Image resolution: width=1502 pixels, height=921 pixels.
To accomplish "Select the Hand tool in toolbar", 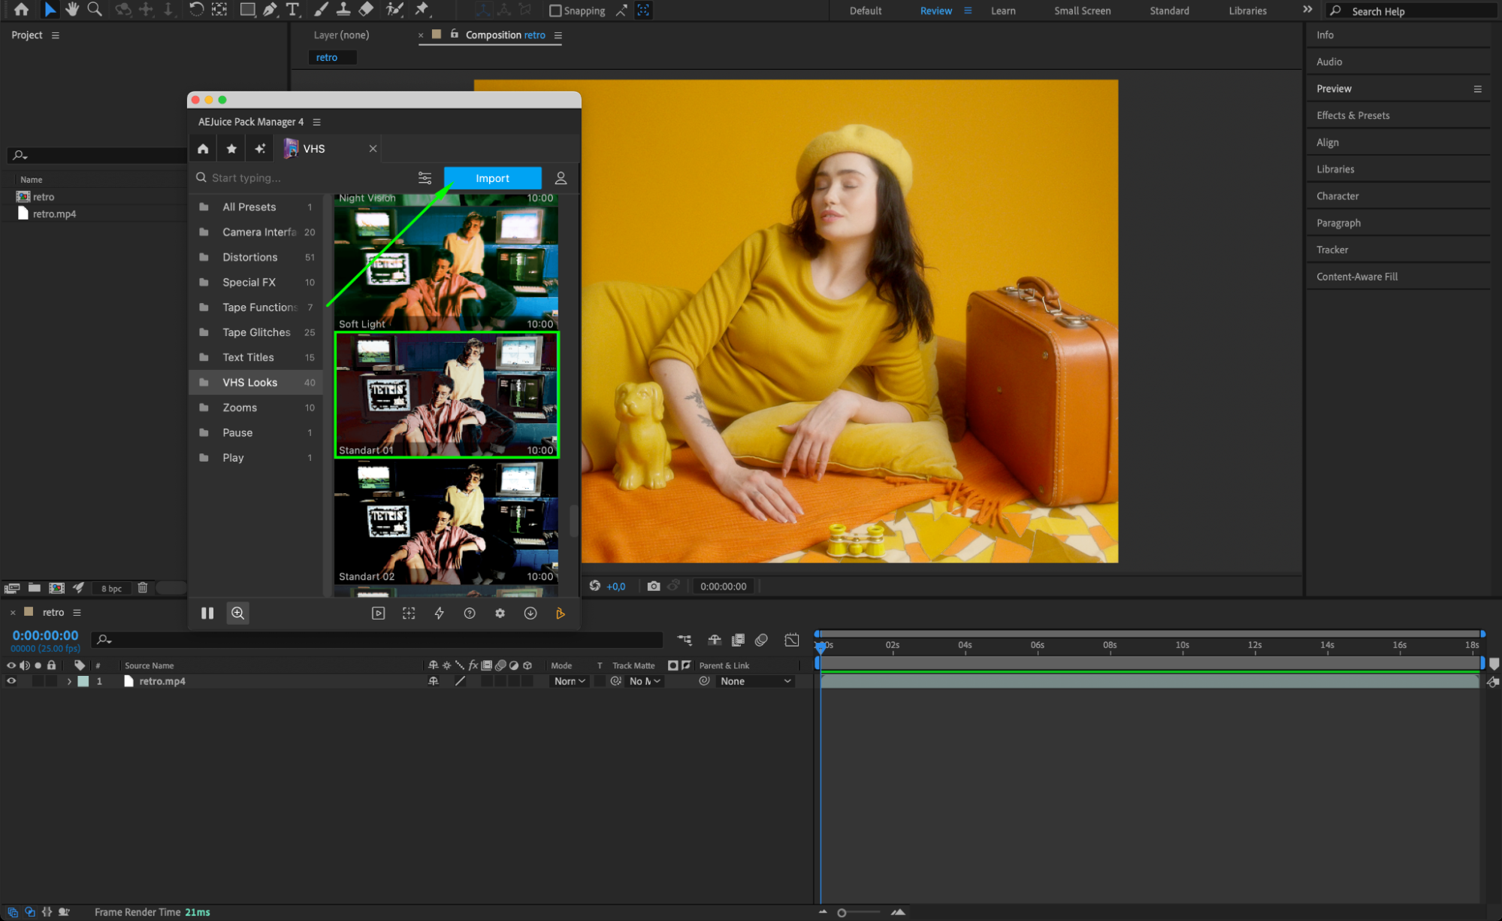I will click(x=72, y=9).
